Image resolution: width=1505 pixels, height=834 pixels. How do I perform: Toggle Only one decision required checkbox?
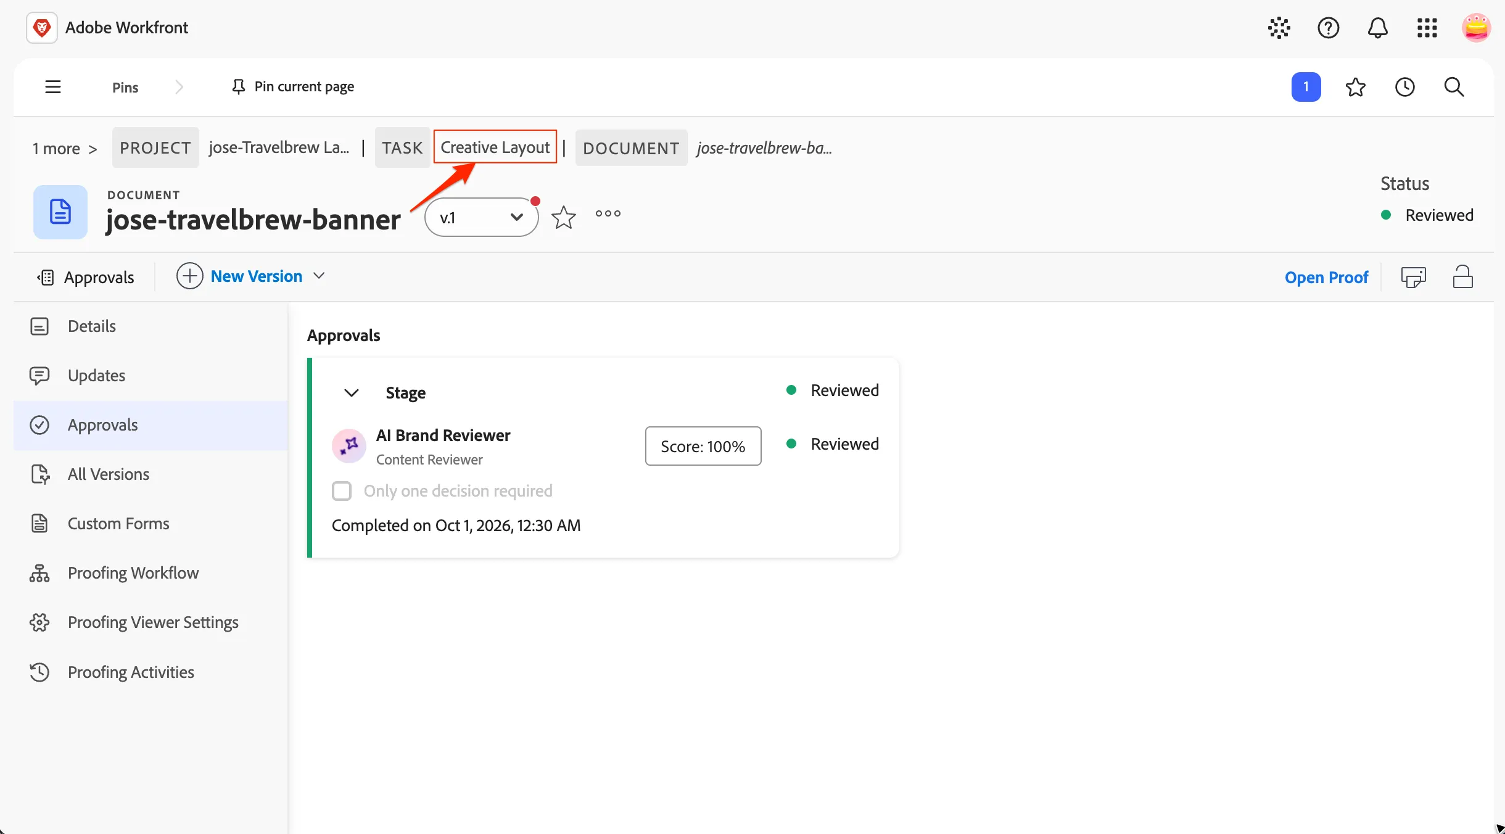[342, 491]
